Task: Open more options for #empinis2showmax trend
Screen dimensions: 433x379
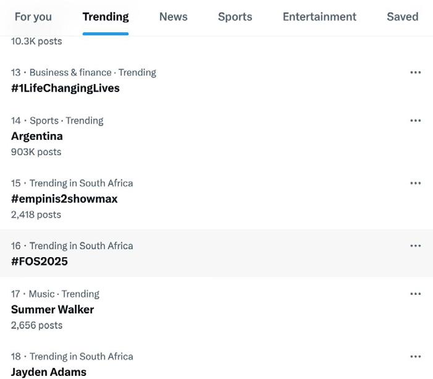Action: 415,183
